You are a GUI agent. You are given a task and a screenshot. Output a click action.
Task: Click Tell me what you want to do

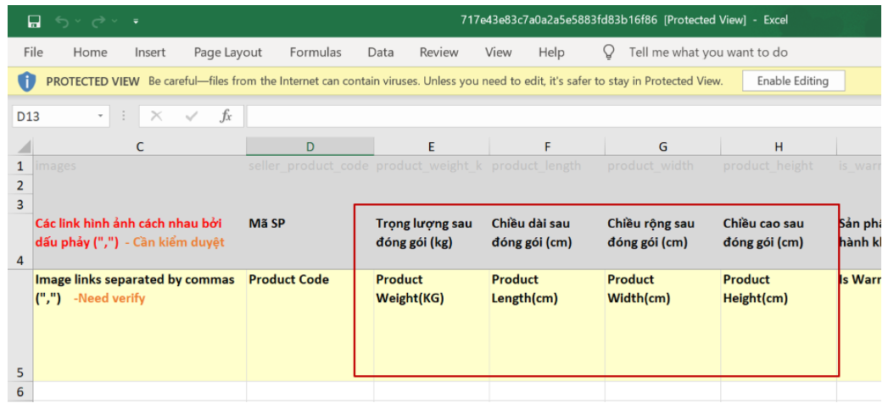pyautogui.click(x=707, y=52)
